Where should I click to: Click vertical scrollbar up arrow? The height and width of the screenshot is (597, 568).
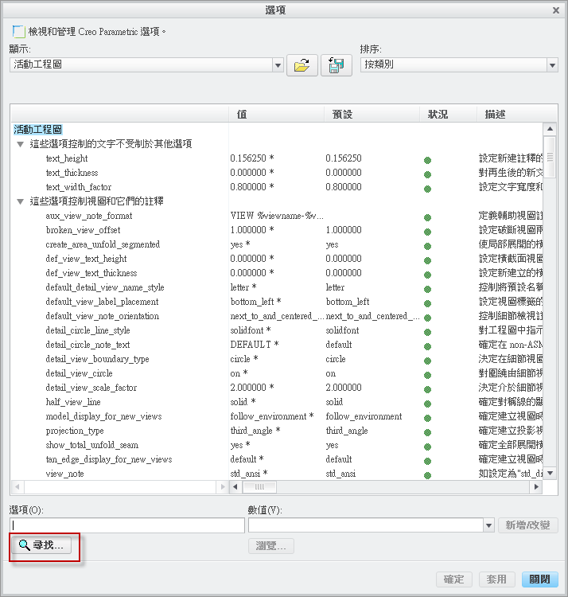pyautogui.click(x=550, y=129)
